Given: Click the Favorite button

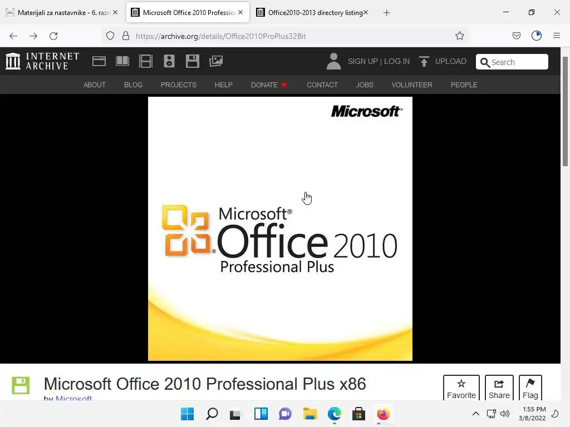Looking at the screenshot, I should pos(461,388).
